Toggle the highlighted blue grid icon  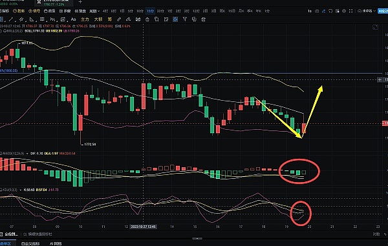pos(175,19)
